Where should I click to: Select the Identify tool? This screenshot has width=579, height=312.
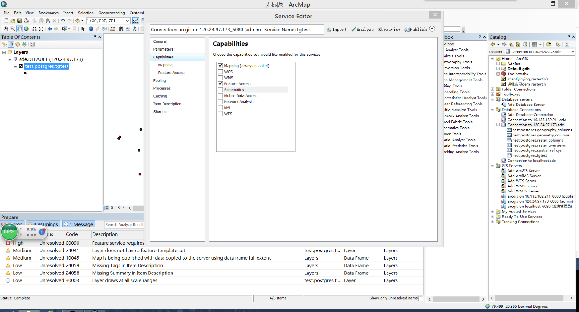pyautogui.click(x=91, y=29)
